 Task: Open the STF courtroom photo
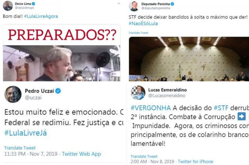coord(189,59)
